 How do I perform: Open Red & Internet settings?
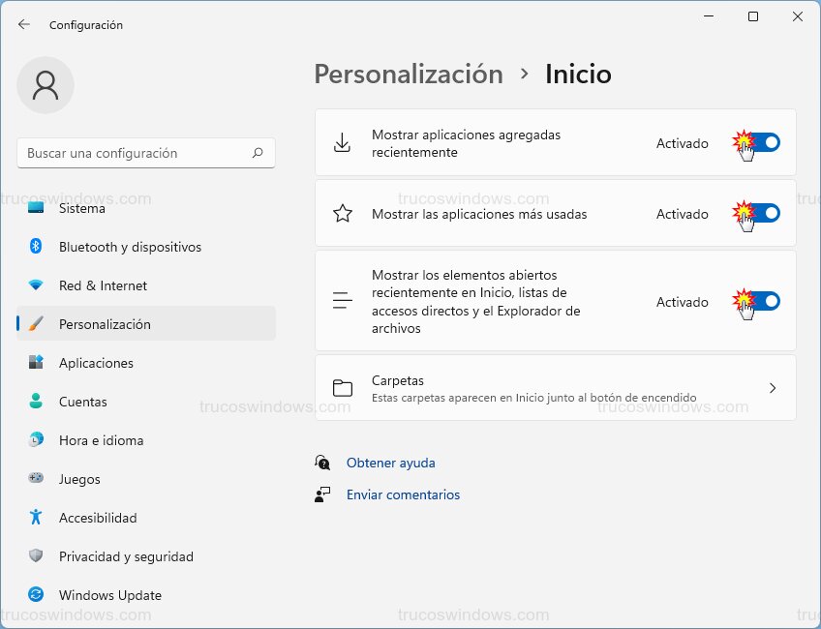(x=37, y=285)
